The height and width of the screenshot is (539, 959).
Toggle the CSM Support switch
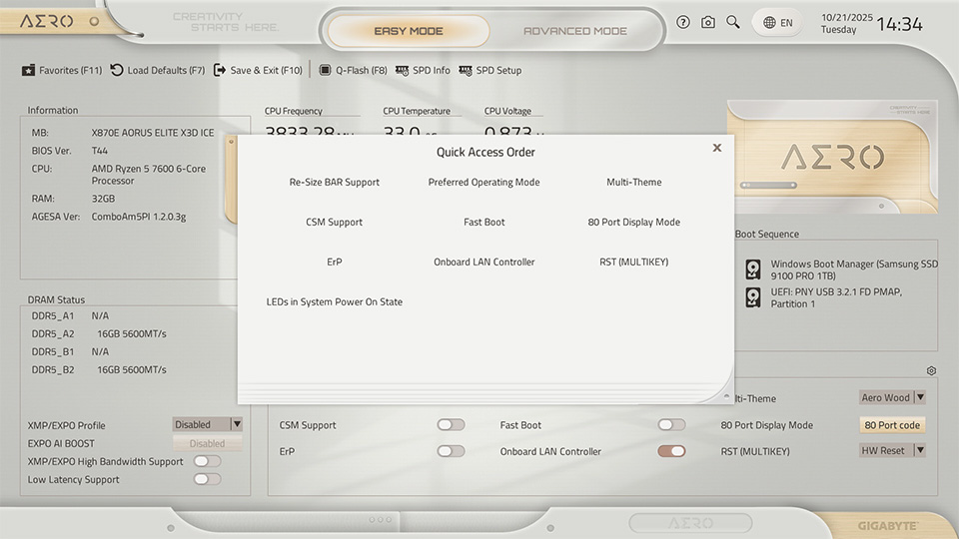coord(451,425)
